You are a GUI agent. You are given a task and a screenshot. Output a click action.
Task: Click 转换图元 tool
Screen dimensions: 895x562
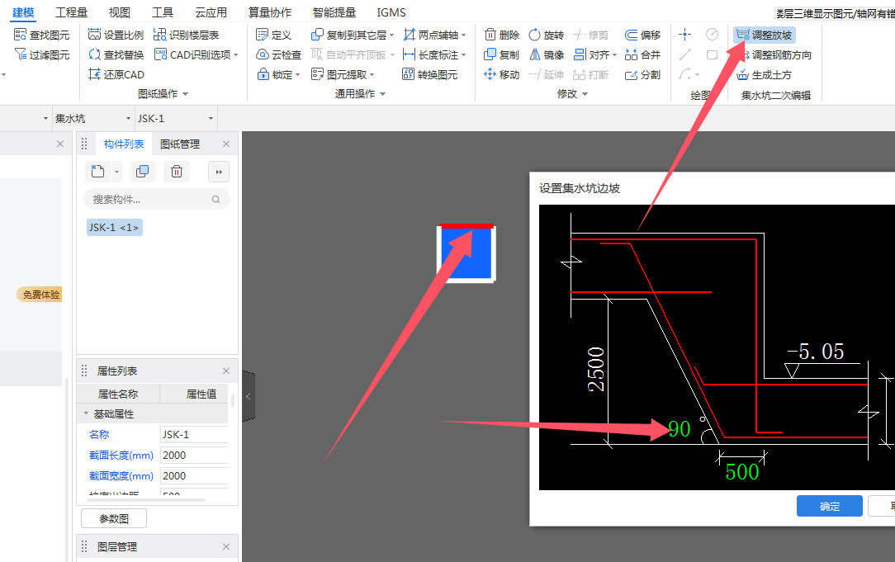point(430,75)
